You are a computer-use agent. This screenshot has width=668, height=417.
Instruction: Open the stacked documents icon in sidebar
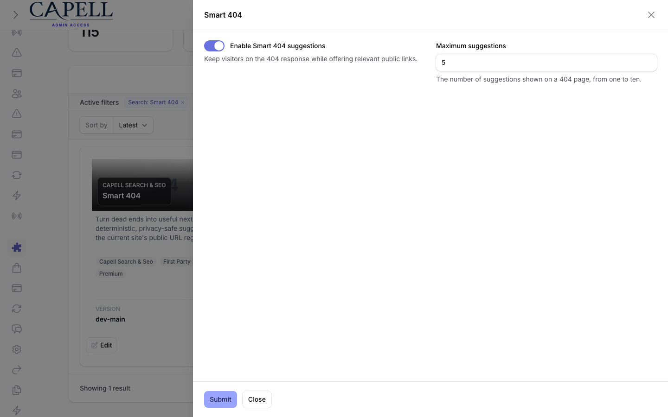(17, 390)
